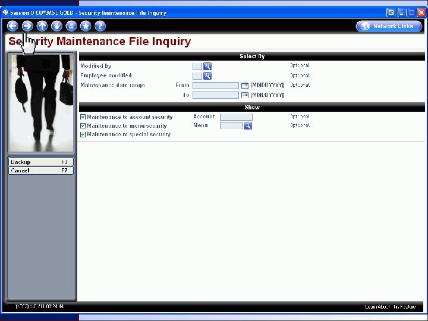Click the Cancel F7 button
Viewport: 428px width, 321px height.
click(41, 171)
